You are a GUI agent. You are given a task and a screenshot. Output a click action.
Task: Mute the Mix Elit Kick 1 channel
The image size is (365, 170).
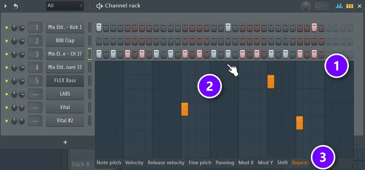tap(6, 27)
